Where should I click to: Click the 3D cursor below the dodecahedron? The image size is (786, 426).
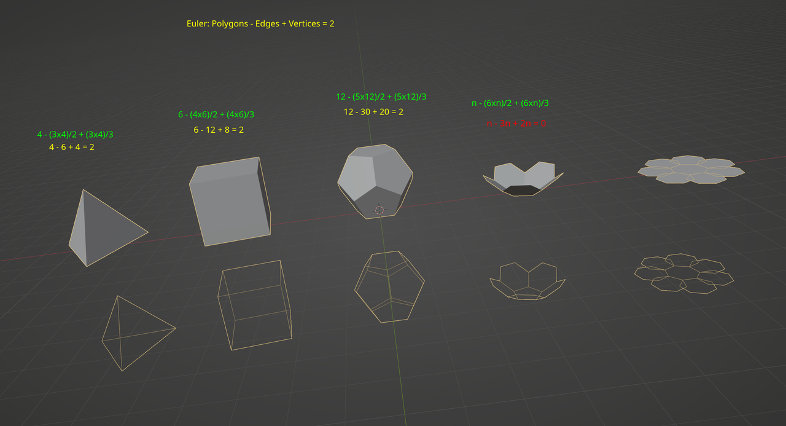click(x=379, y=210)
